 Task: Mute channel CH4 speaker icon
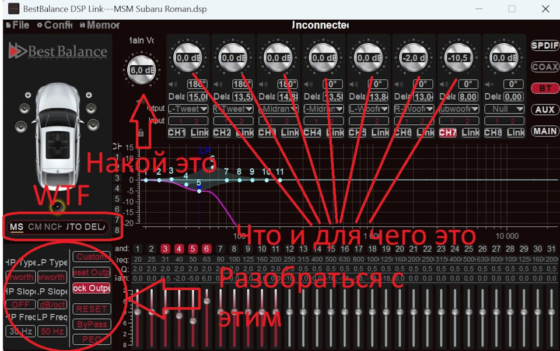(x=308, y=85)
